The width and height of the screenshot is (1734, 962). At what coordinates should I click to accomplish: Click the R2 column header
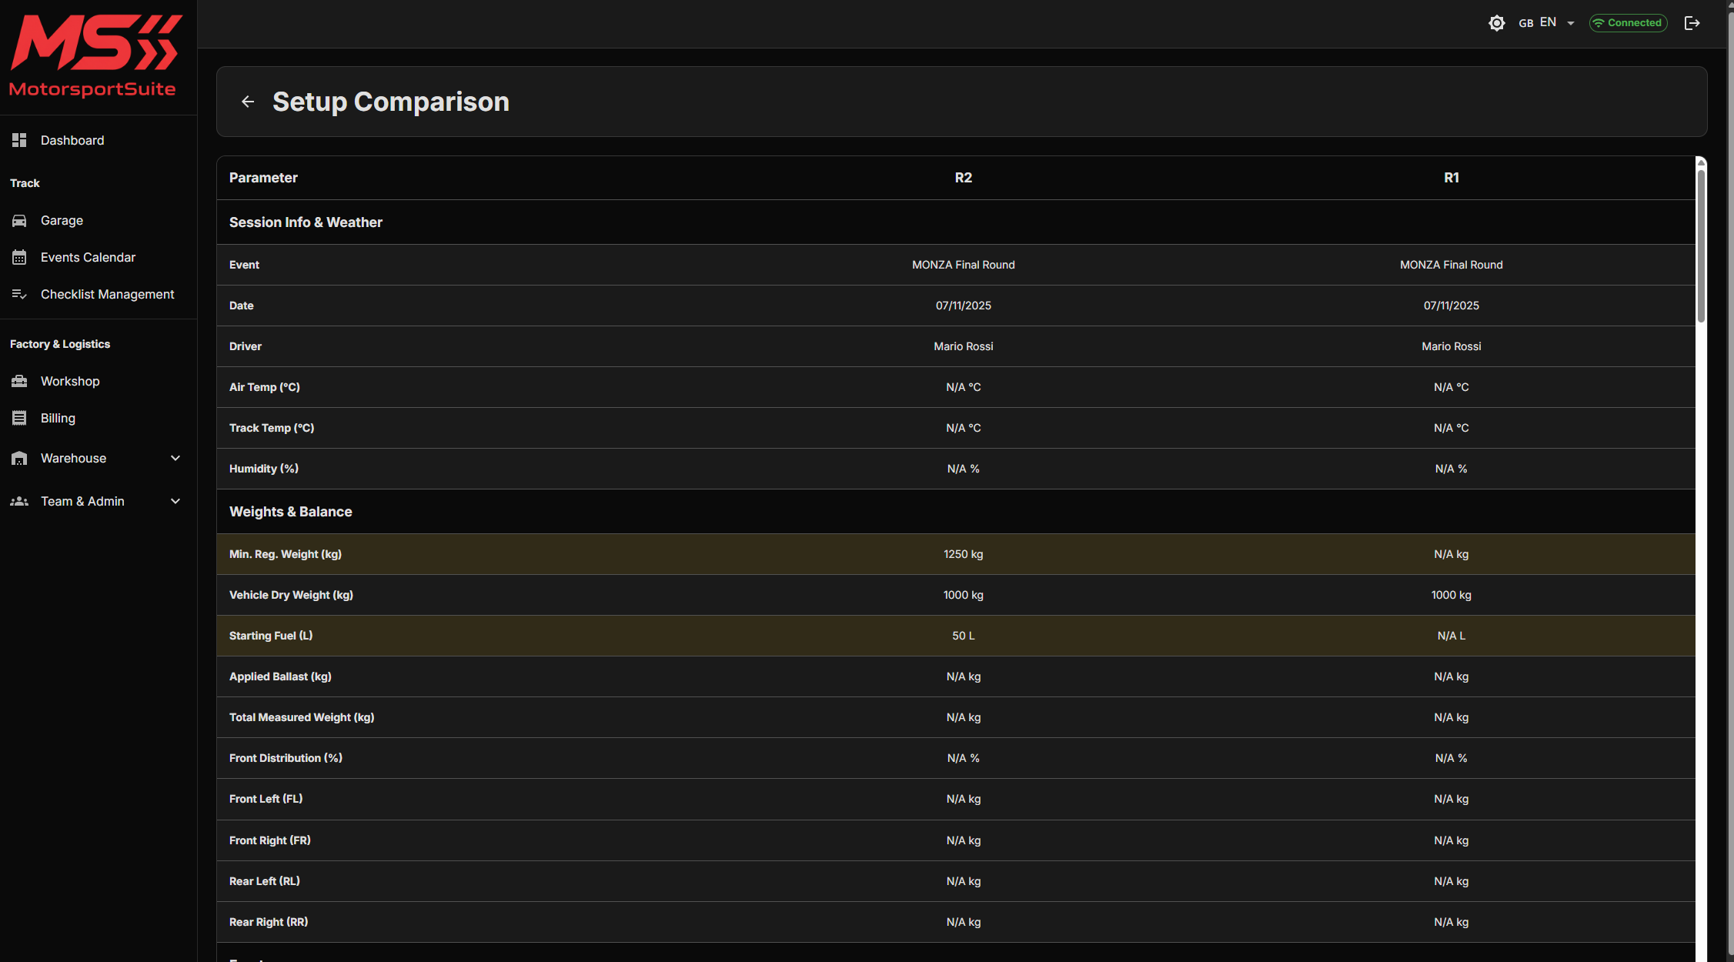coord(963,178)
